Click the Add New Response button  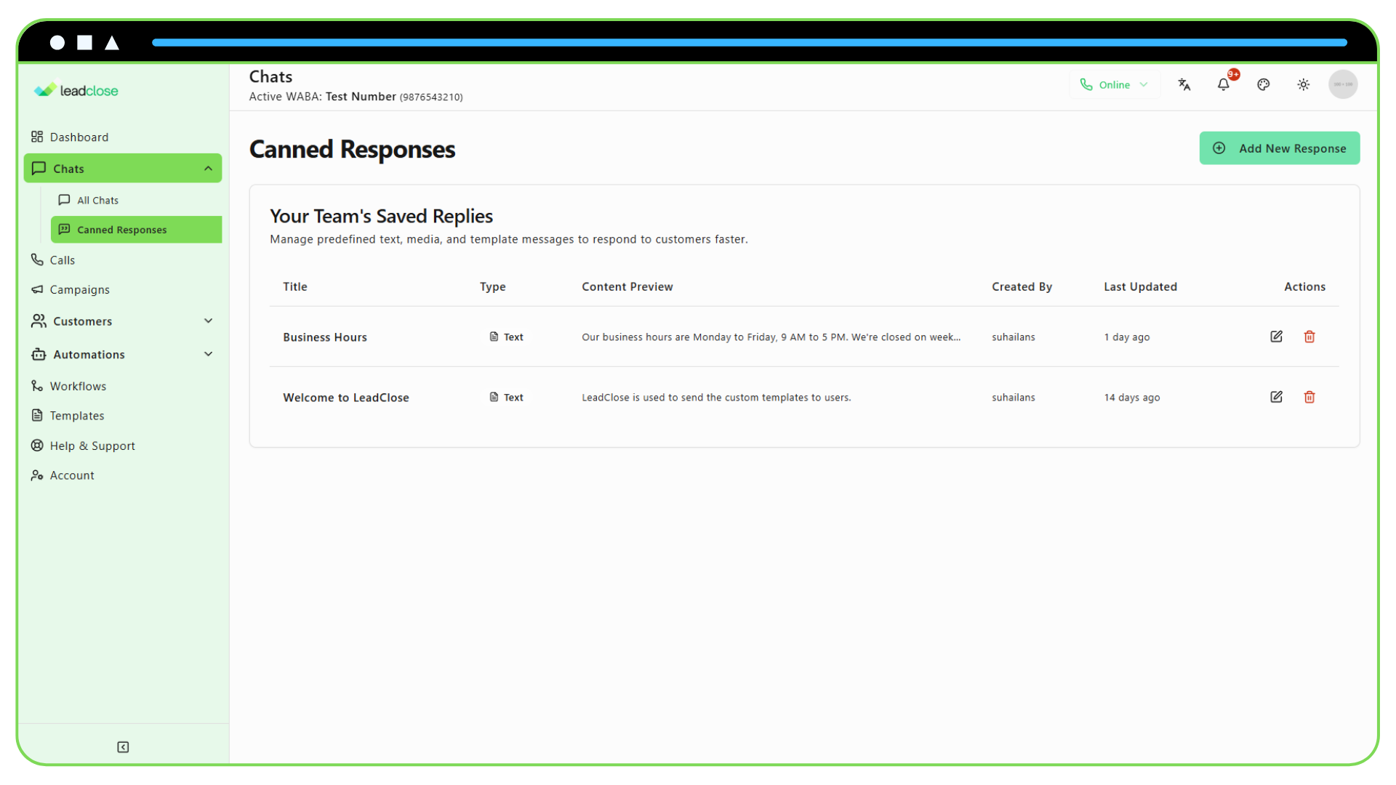click(1280, 148)
